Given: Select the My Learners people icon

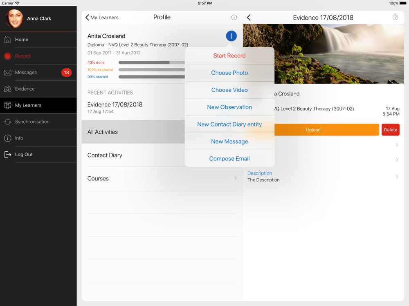Looking at the screenshot, I should coord(7,105).
